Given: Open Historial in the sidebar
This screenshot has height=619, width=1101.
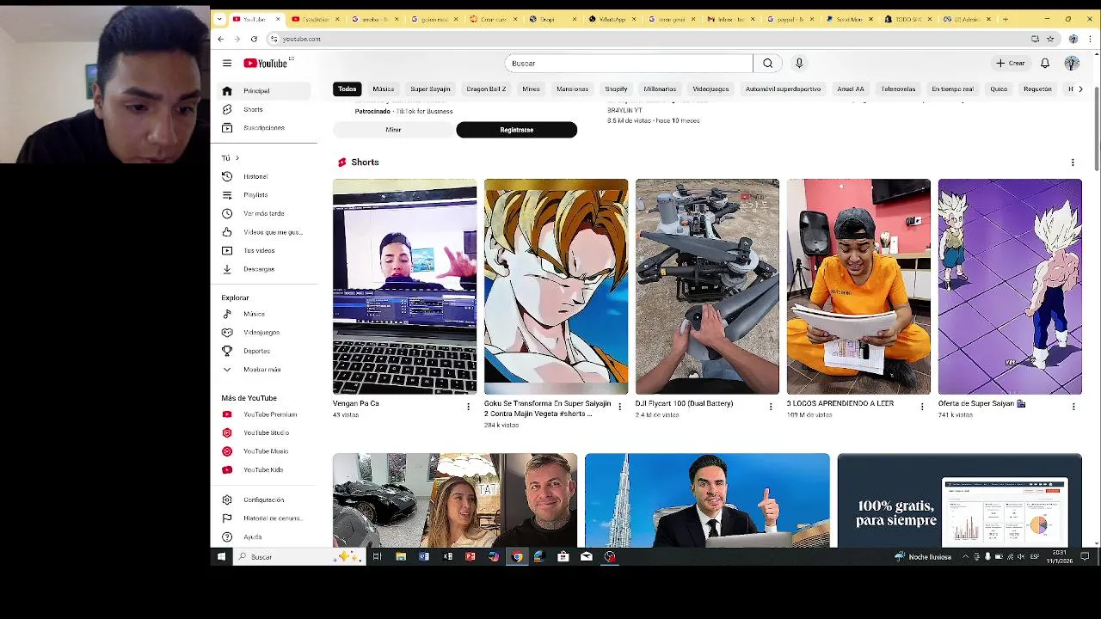Looking at the screenshot, I should 262,176.
